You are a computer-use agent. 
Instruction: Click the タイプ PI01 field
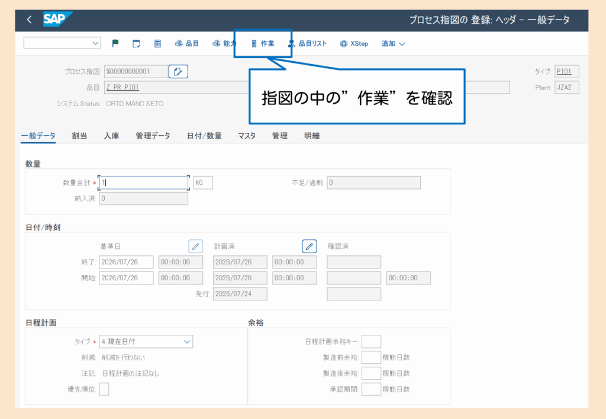pos(566,72)
